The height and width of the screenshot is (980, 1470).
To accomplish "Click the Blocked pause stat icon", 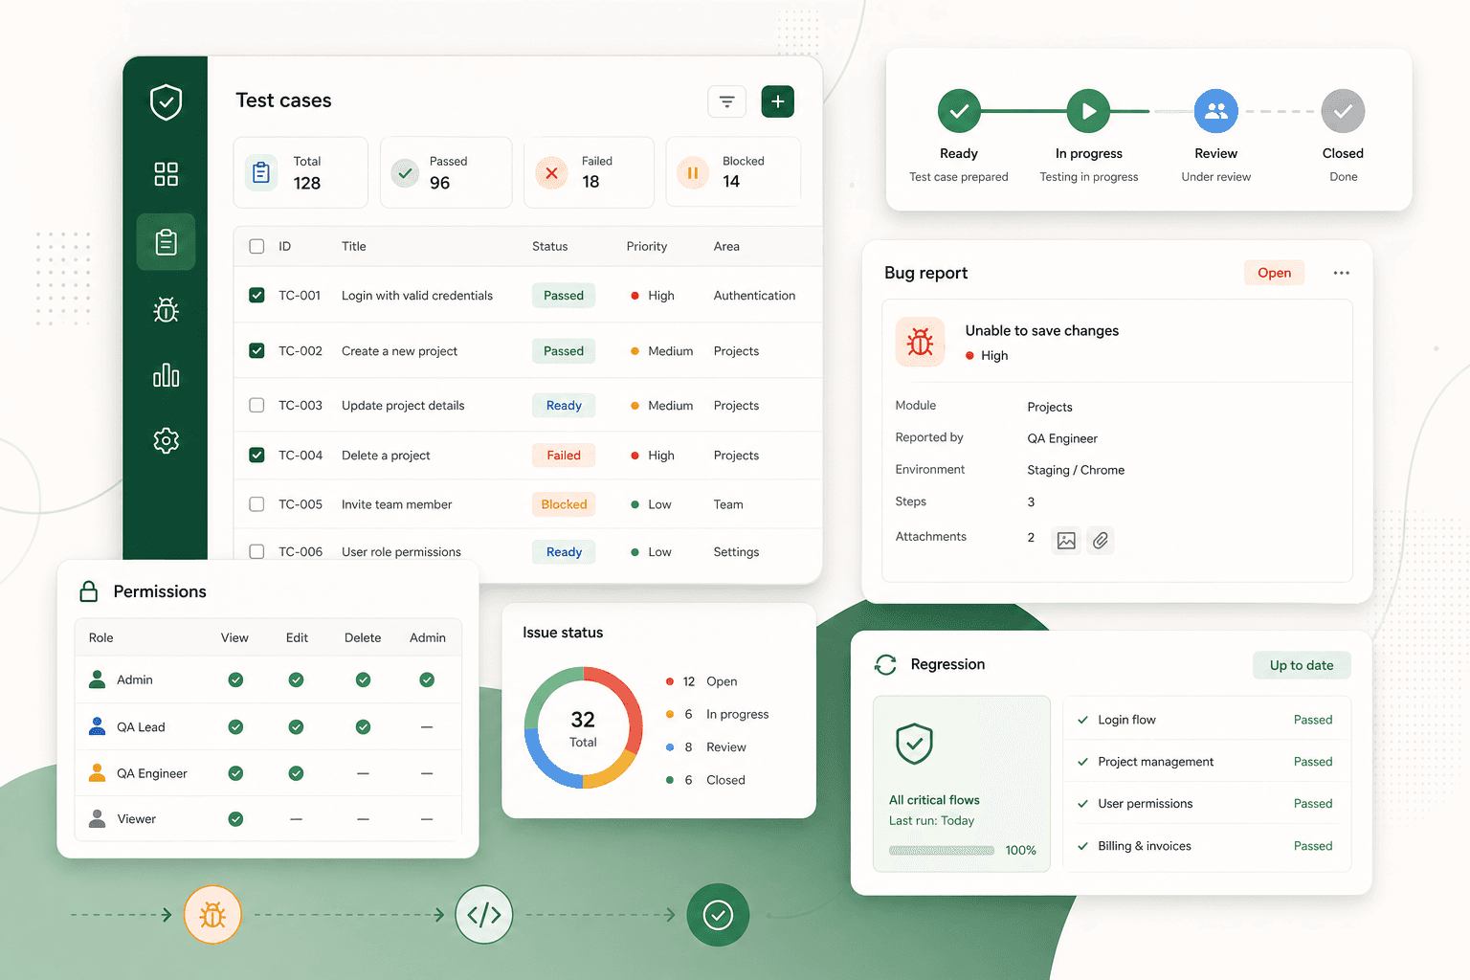I will [x=692, y=173].
